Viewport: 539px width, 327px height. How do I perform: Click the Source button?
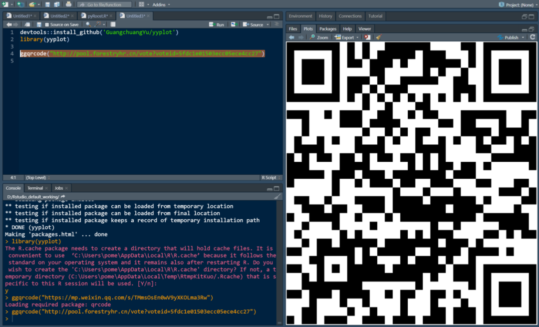(253, 24)
